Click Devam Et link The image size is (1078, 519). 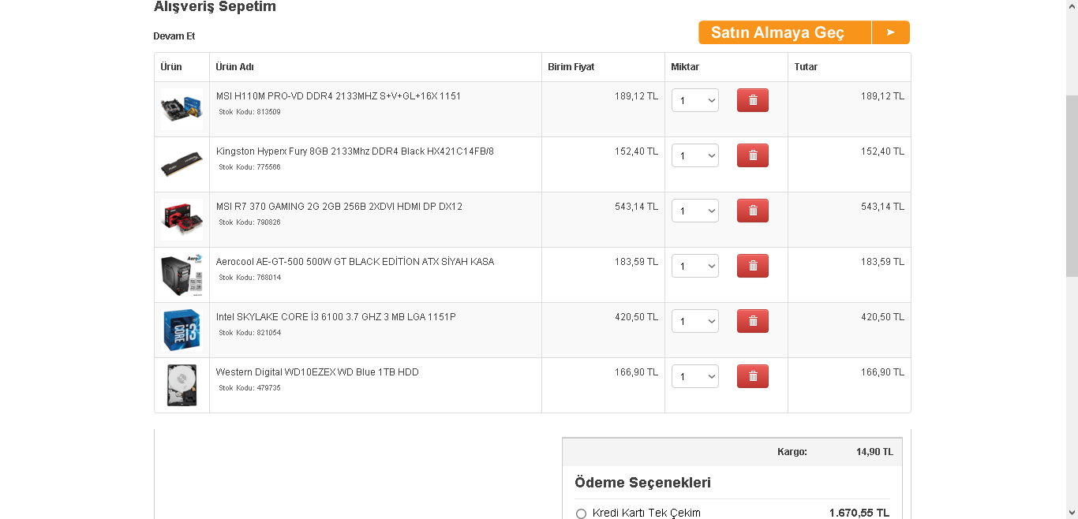tap(174, 36)
